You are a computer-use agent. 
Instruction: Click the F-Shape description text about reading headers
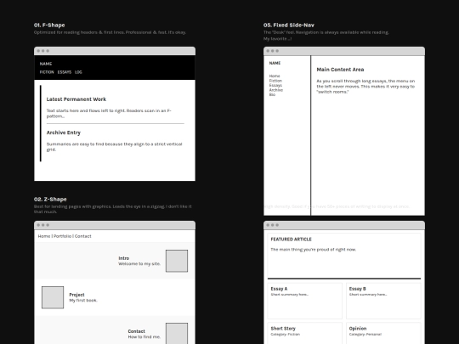pyautogui.click(x=110, y=32)
